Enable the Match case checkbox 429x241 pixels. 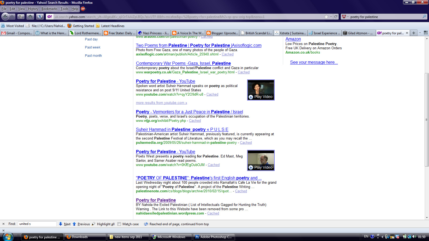tap(119, 224)
